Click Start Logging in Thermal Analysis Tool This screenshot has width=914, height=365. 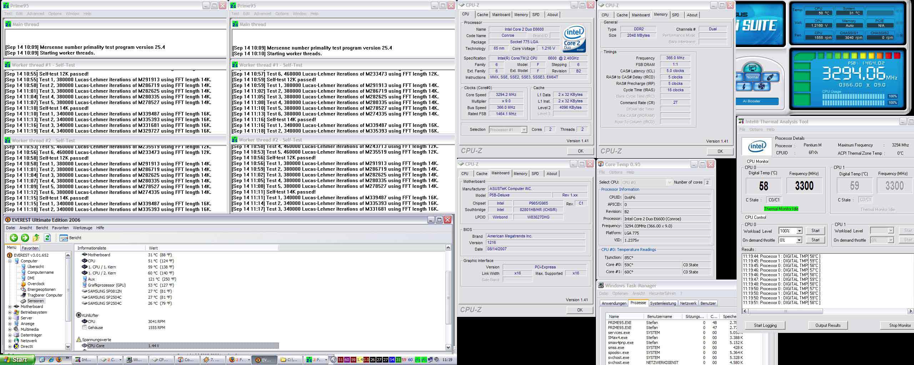765,325
